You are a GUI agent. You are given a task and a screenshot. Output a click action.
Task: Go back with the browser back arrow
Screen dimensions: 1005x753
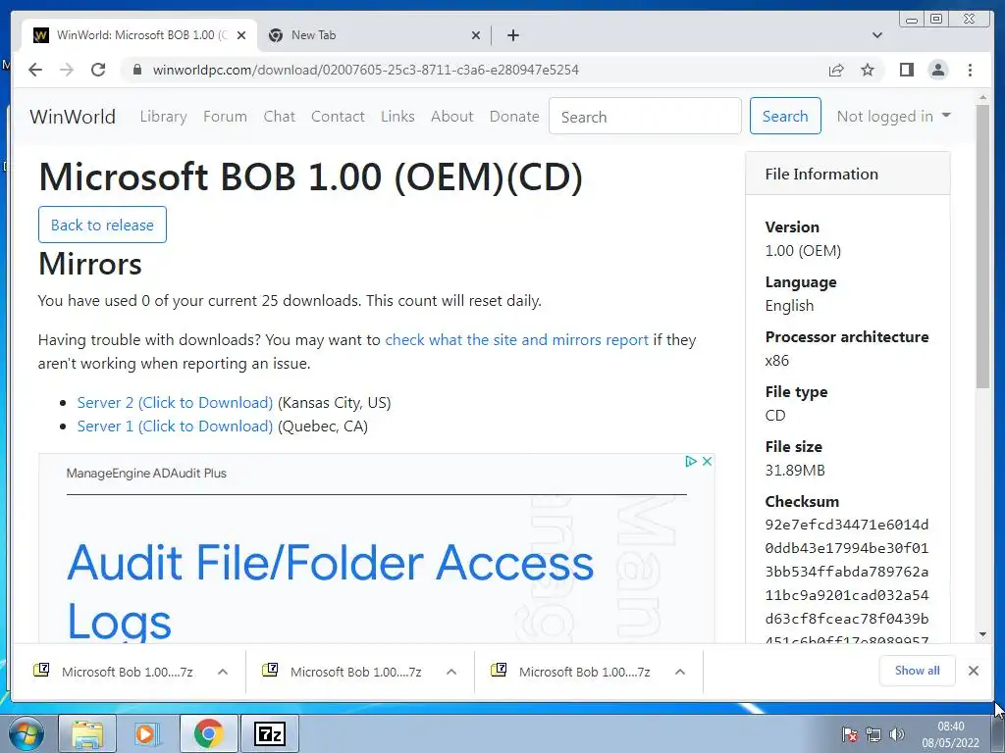click(35, 70)
